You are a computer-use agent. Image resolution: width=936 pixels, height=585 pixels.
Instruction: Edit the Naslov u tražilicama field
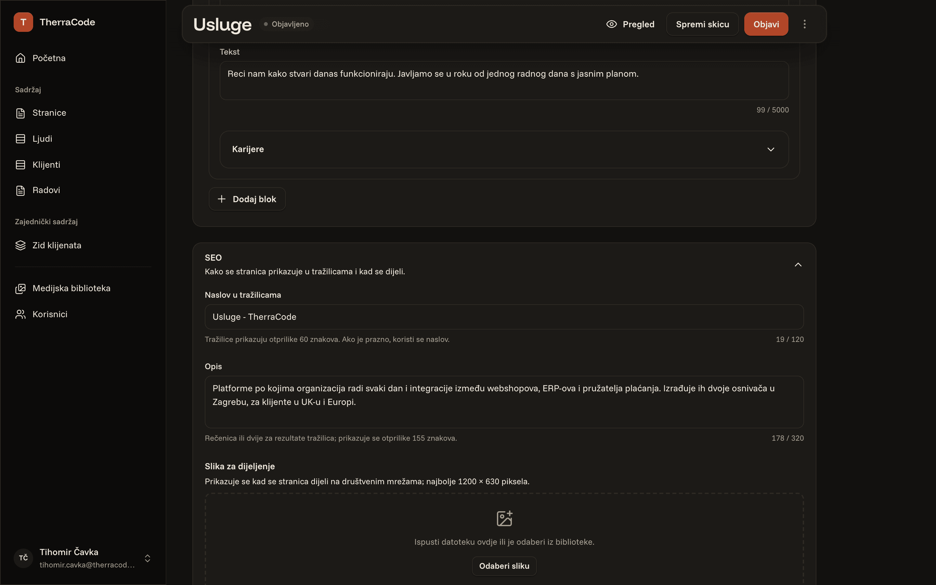504,317
